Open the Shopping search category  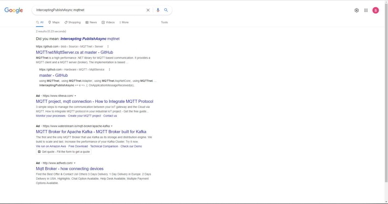click(73, 22)
